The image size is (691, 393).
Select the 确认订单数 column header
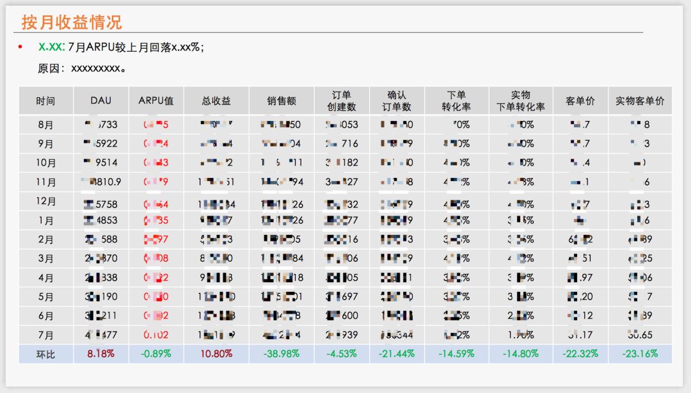click(x=397, y=101)
